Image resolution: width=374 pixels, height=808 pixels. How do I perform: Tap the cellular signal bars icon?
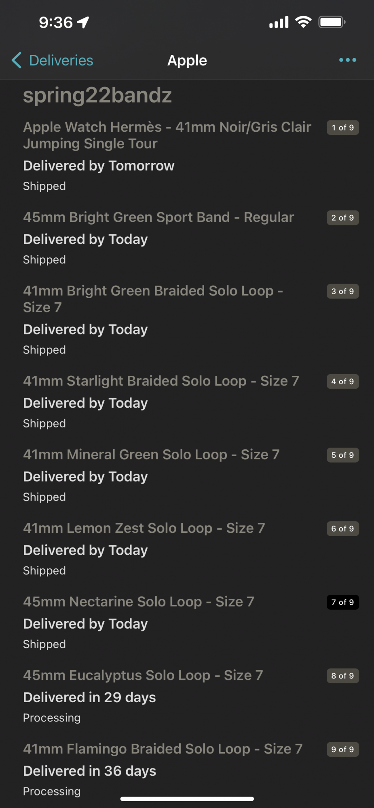(x=279, y=22)
